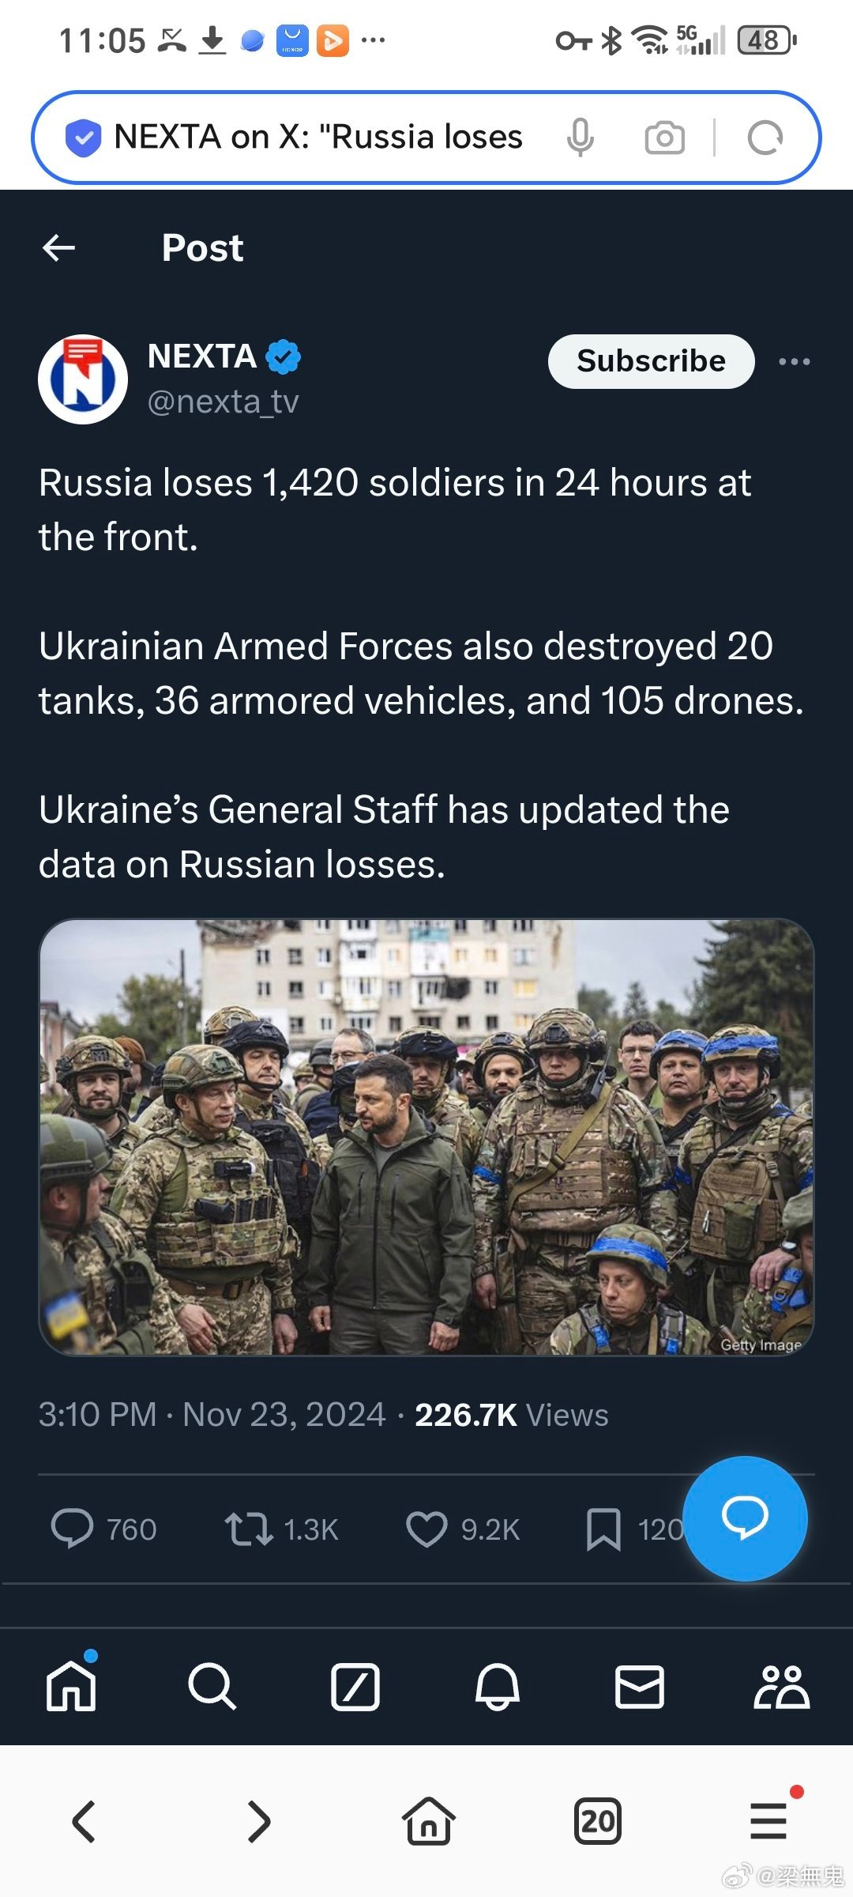
Task: Tap the reply icon with 760 comments
Action: pyautogui.click(x=72, y=1529)
